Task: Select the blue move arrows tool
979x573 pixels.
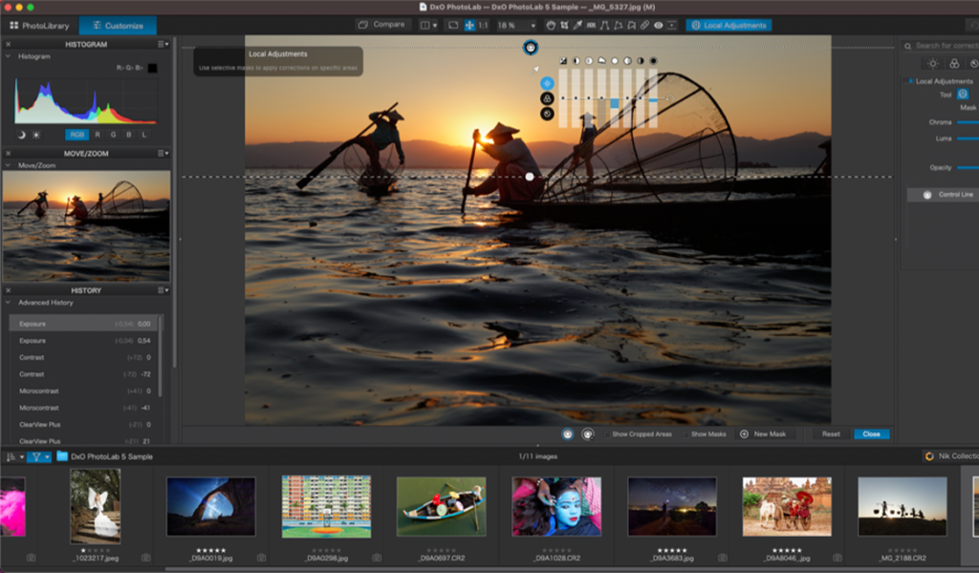Action: tap(469, 26)
